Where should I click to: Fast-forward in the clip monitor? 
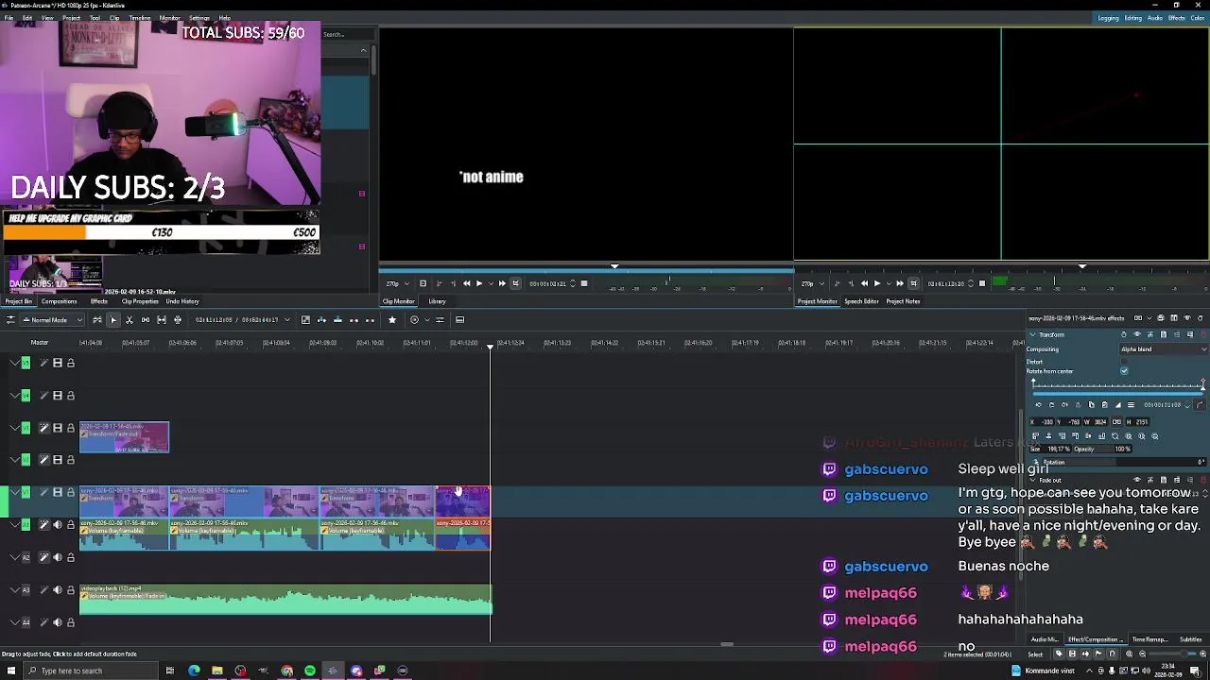click(501, 283)
